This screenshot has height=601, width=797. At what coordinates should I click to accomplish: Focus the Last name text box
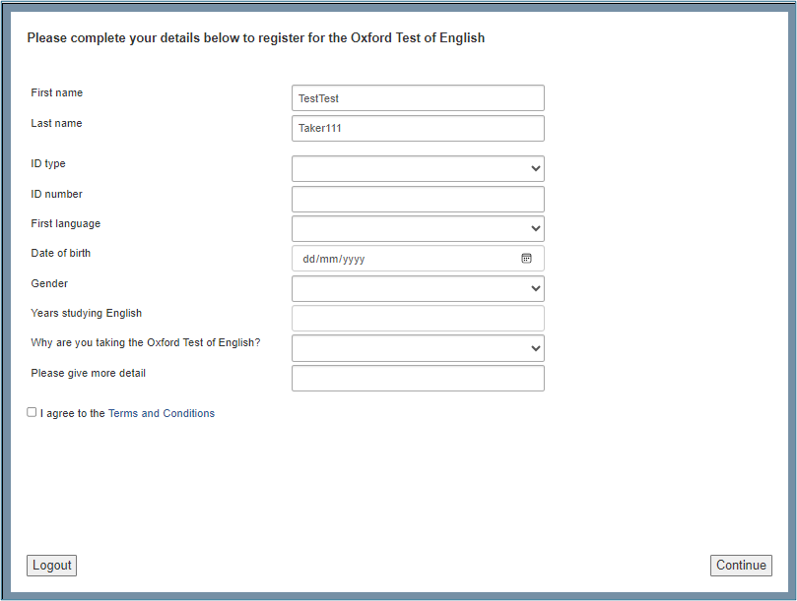pos(418,129)
